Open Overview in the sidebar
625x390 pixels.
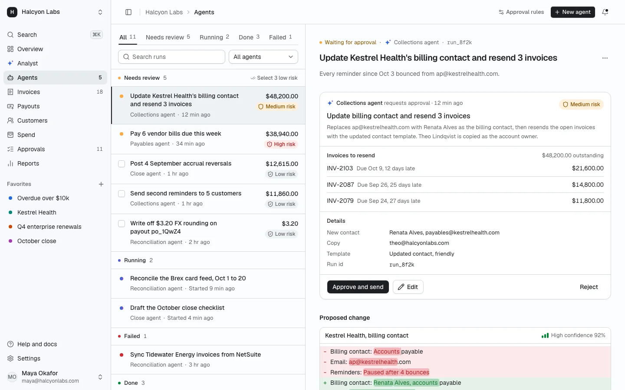(55, 49)
